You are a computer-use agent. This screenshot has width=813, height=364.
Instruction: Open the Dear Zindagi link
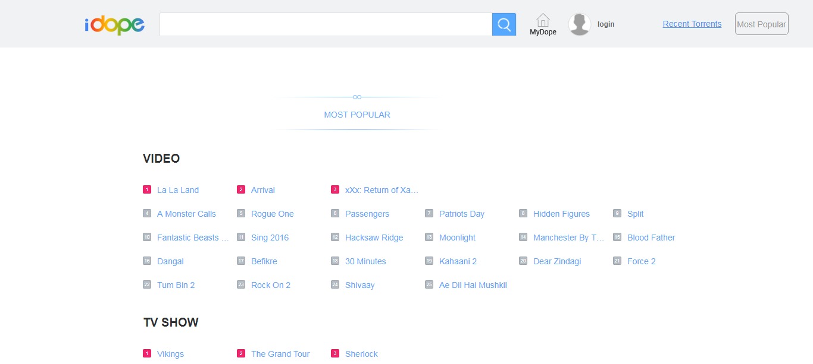click(x=556, y=261)
